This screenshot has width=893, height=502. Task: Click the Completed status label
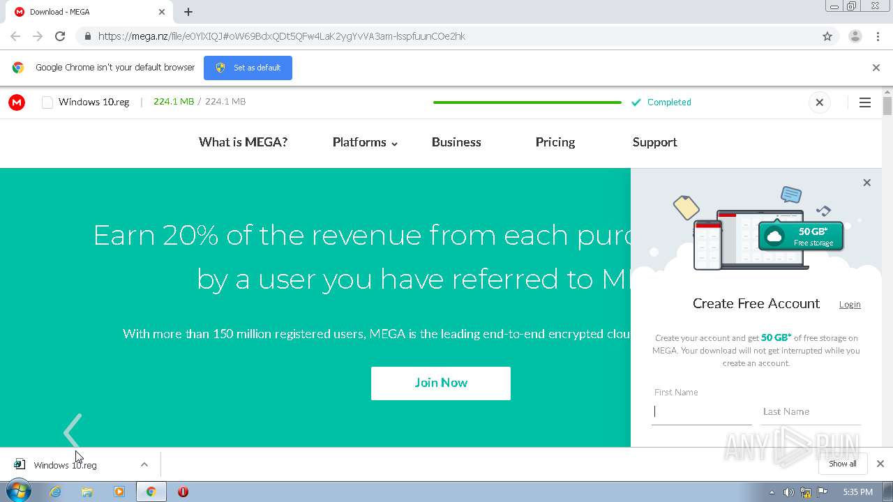(669, 102)
